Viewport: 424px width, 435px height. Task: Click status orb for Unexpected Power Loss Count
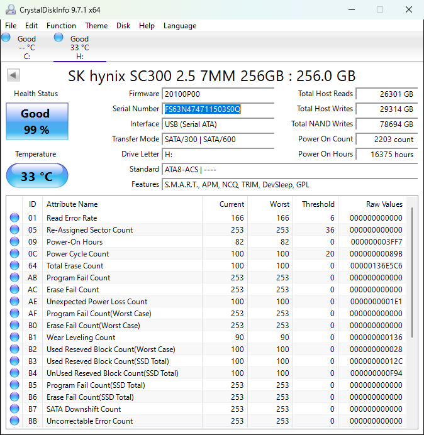pyautogui.click(x=14, y=301)
